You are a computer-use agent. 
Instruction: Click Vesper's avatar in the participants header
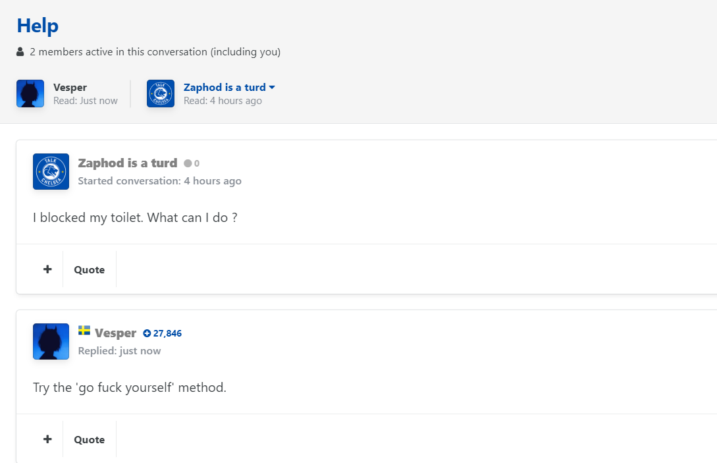click(30, 94)
